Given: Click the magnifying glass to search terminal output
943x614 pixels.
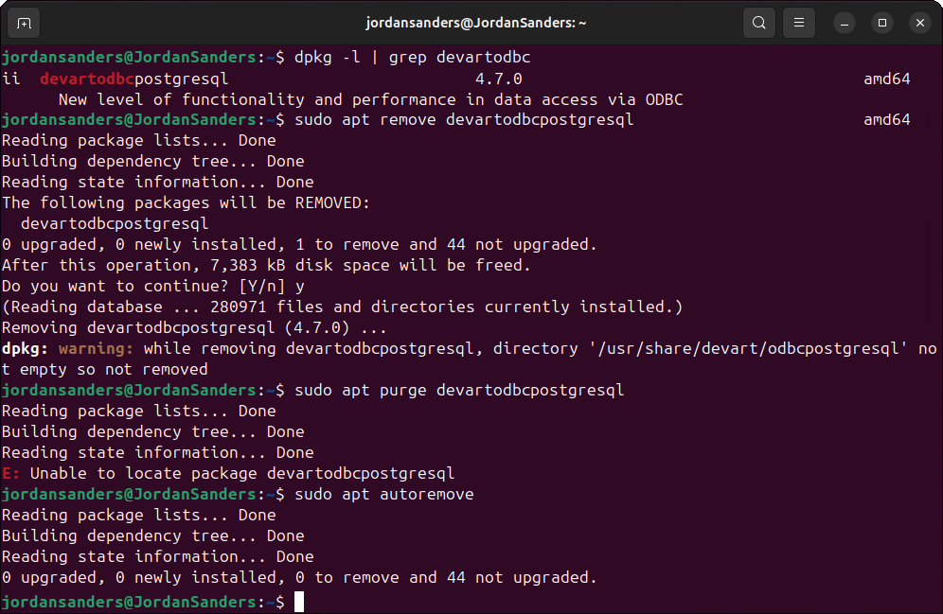Looking at the screenshot, I should click(758, 22).
